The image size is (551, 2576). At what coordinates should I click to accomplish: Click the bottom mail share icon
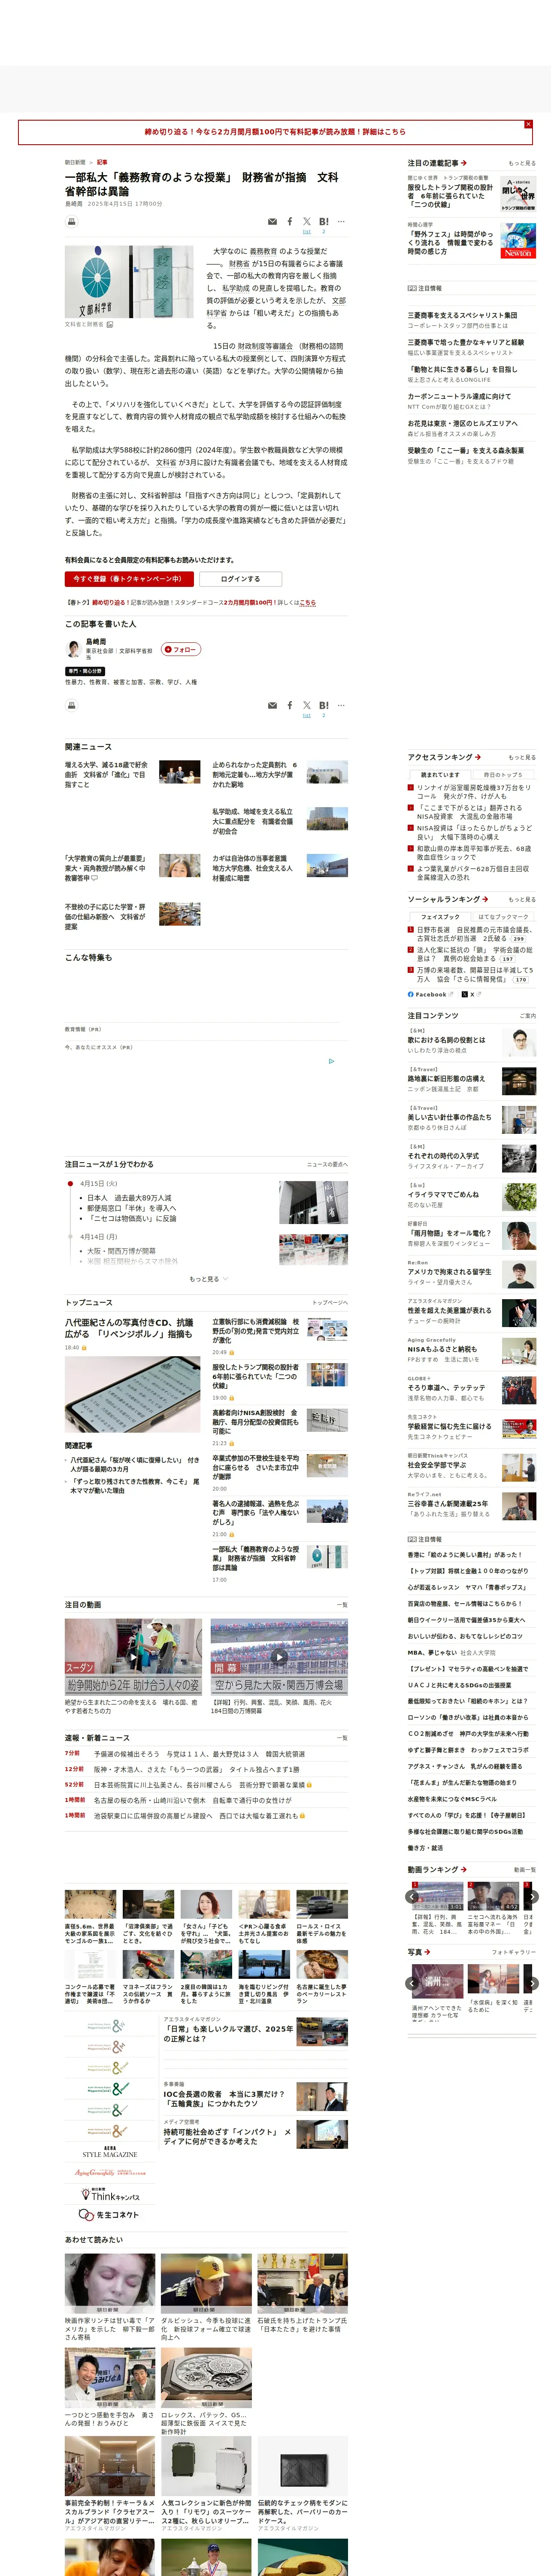(x=272, y=705)
